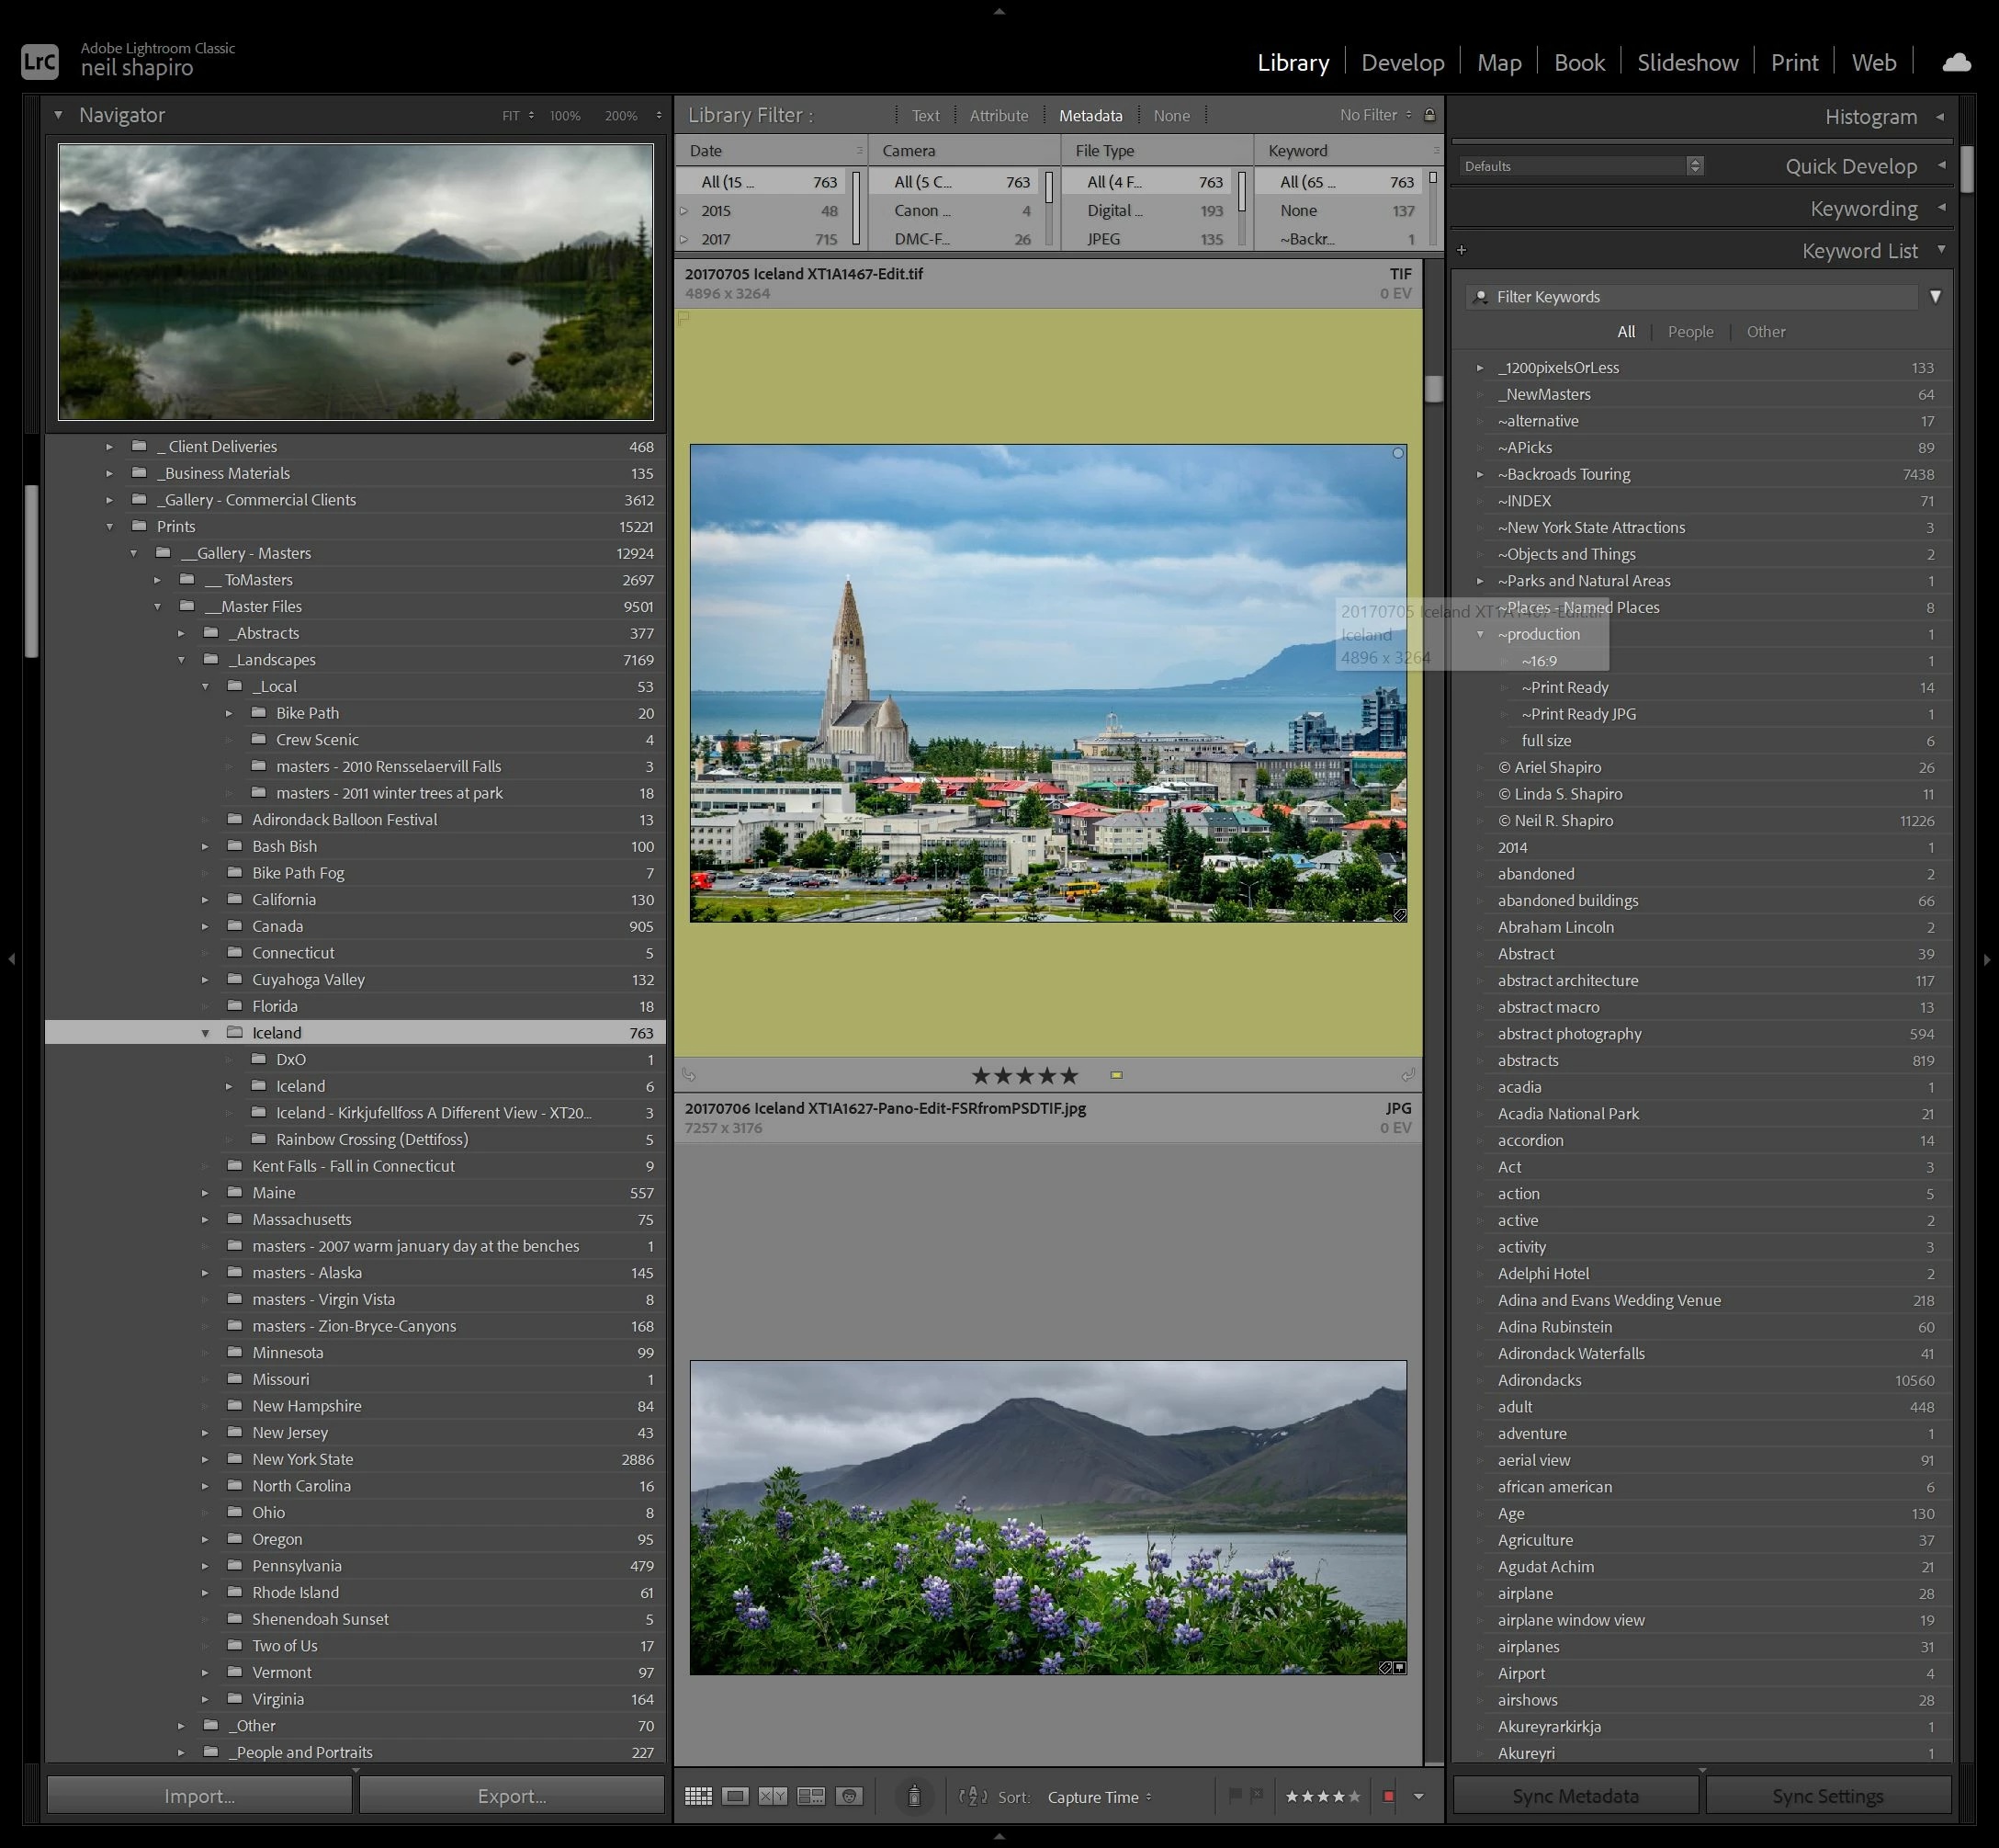Switch to Grid view
Image resolution: width=1999 pixels, height=1848 pixels.
click(x=697, y=1796)
